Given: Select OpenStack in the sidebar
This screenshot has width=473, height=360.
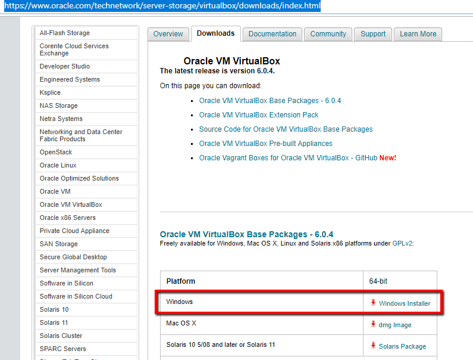Looking at the screenshot, I should tap(86, 152).
